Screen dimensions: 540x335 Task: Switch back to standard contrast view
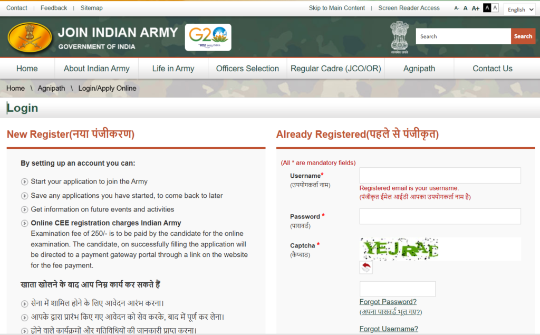tap(494, 8)
